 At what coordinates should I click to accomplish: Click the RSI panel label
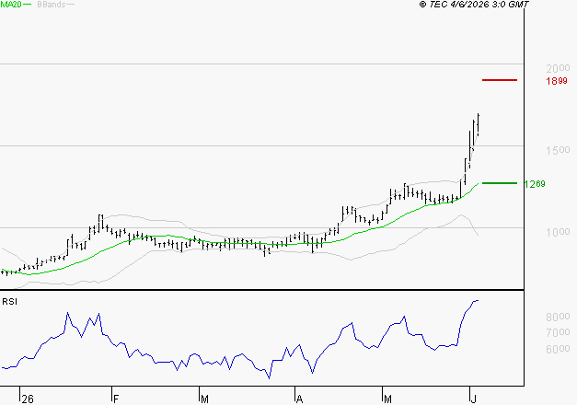(9, 302)
